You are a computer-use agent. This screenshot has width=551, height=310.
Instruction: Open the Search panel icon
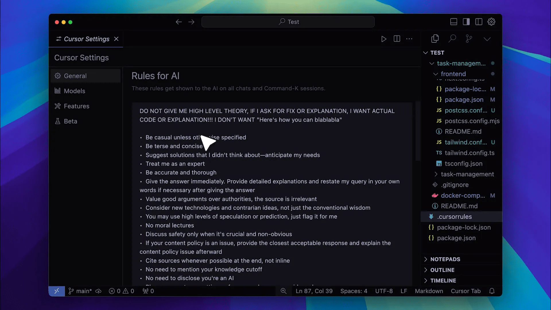(x=452, y=38)
